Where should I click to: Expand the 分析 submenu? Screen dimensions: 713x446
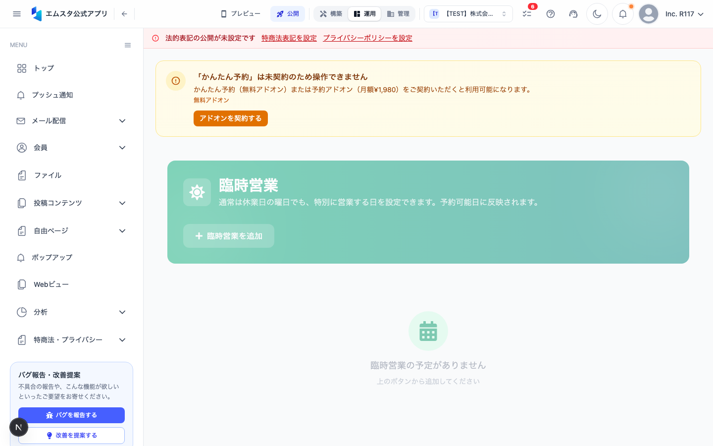point(122,312)
